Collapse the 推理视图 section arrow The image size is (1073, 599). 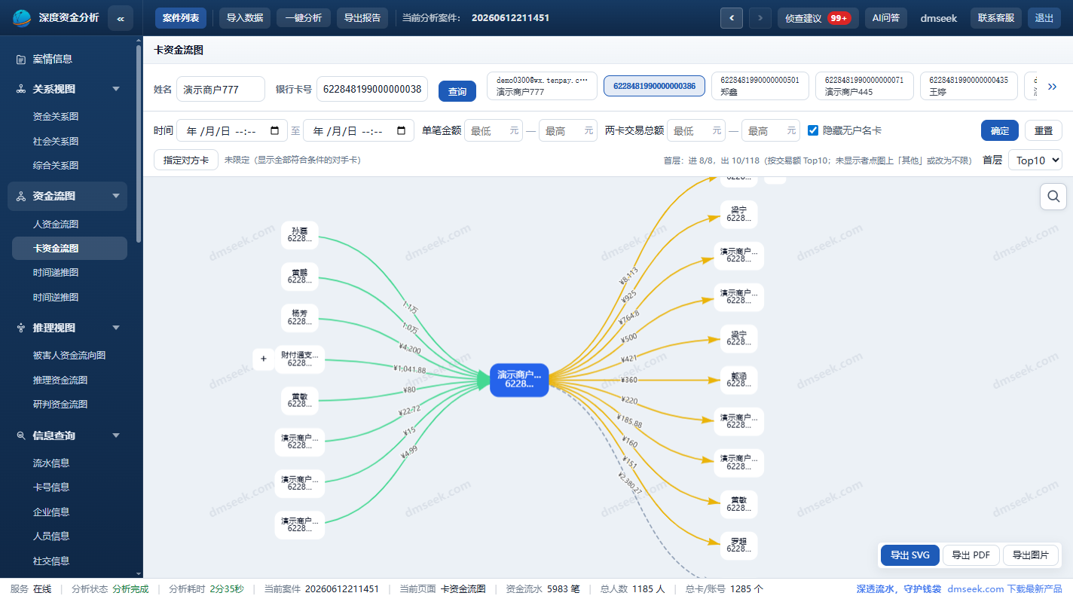116,328
